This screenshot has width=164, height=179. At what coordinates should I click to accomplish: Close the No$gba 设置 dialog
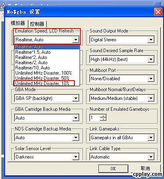point(158,12)
